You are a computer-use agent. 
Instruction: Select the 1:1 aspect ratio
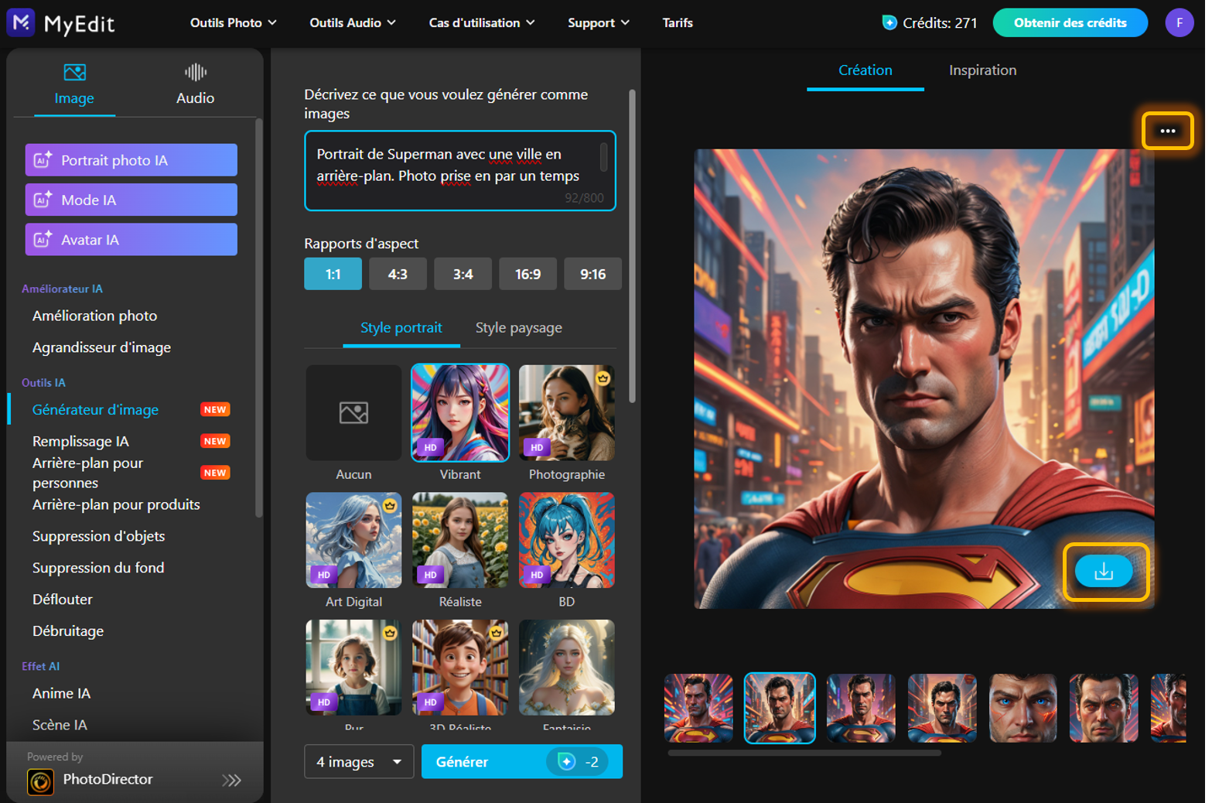click(x=333, y=274)
